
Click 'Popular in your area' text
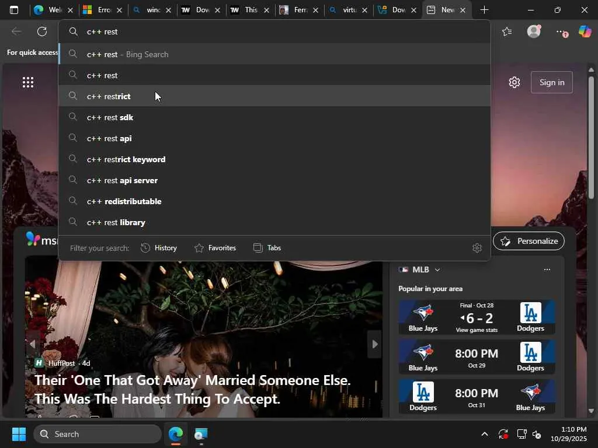(430, 289)
